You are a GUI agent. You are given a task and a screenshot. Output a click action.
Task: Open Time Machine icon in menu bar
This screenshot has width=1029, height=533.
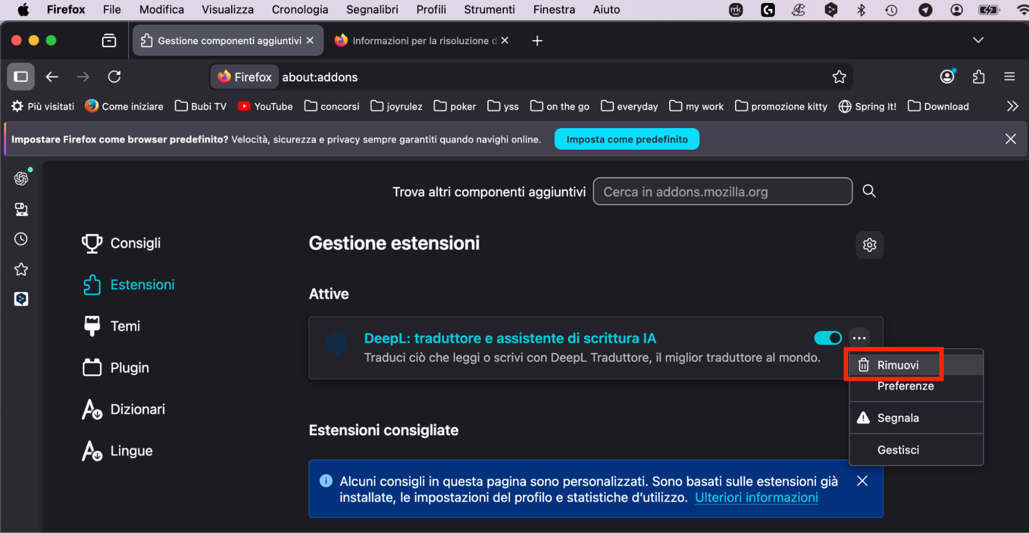891,9
